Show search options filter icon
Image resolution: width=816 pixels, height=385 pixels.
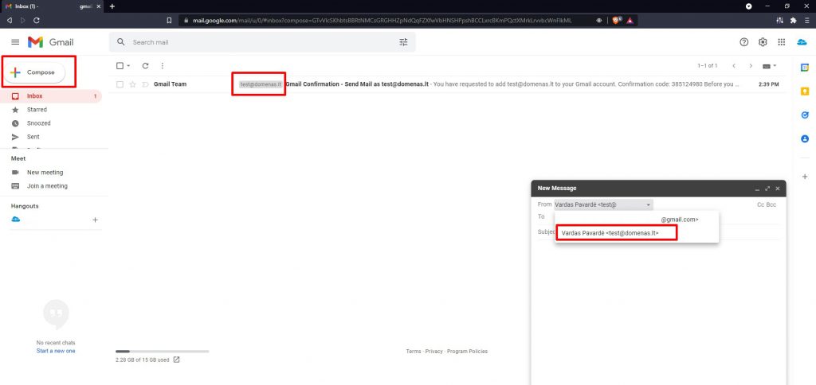tap(403, 42)
